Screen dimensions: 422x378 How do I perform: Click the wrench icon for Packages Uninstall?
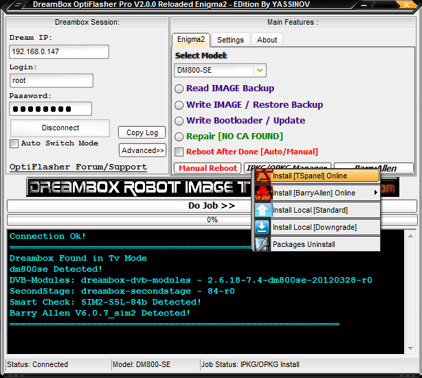click(262, 244)
